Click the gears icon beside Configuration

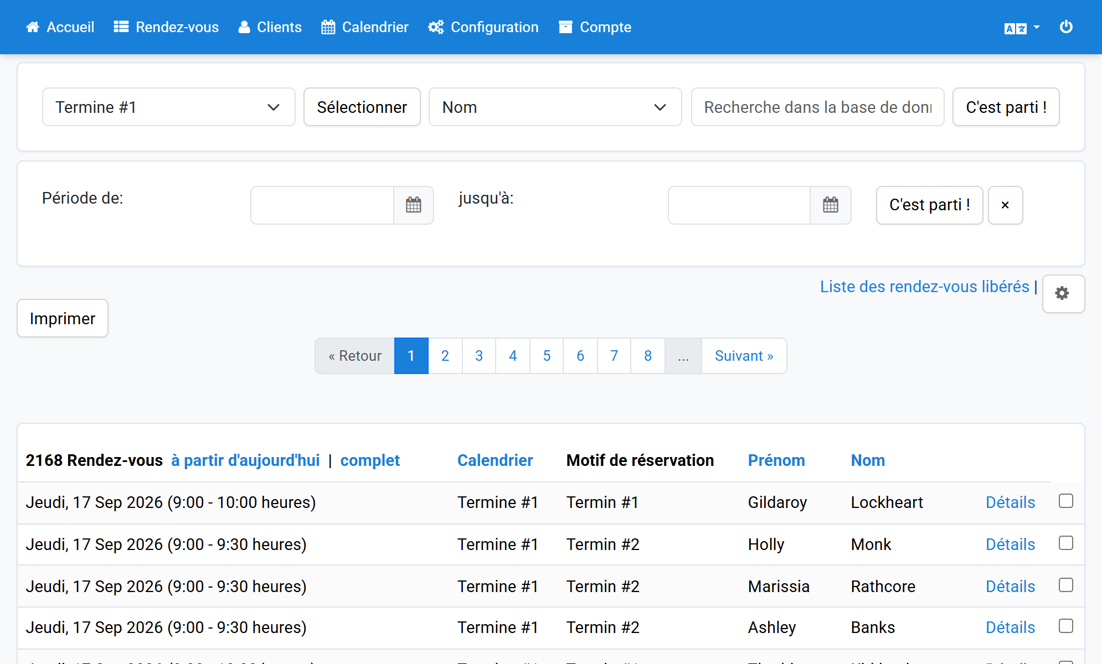click(436, 27)
